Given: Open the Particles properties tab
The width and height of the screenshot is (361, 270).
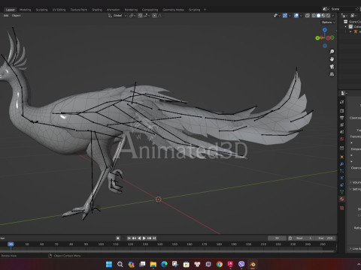Looking at the screenshot, I should click(342, 171).
